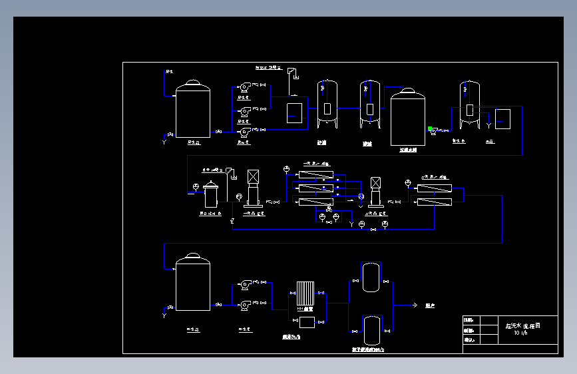Select the striped EDI module
The width and height of the screenshot is (577, 374).
[x=305, y=293]
